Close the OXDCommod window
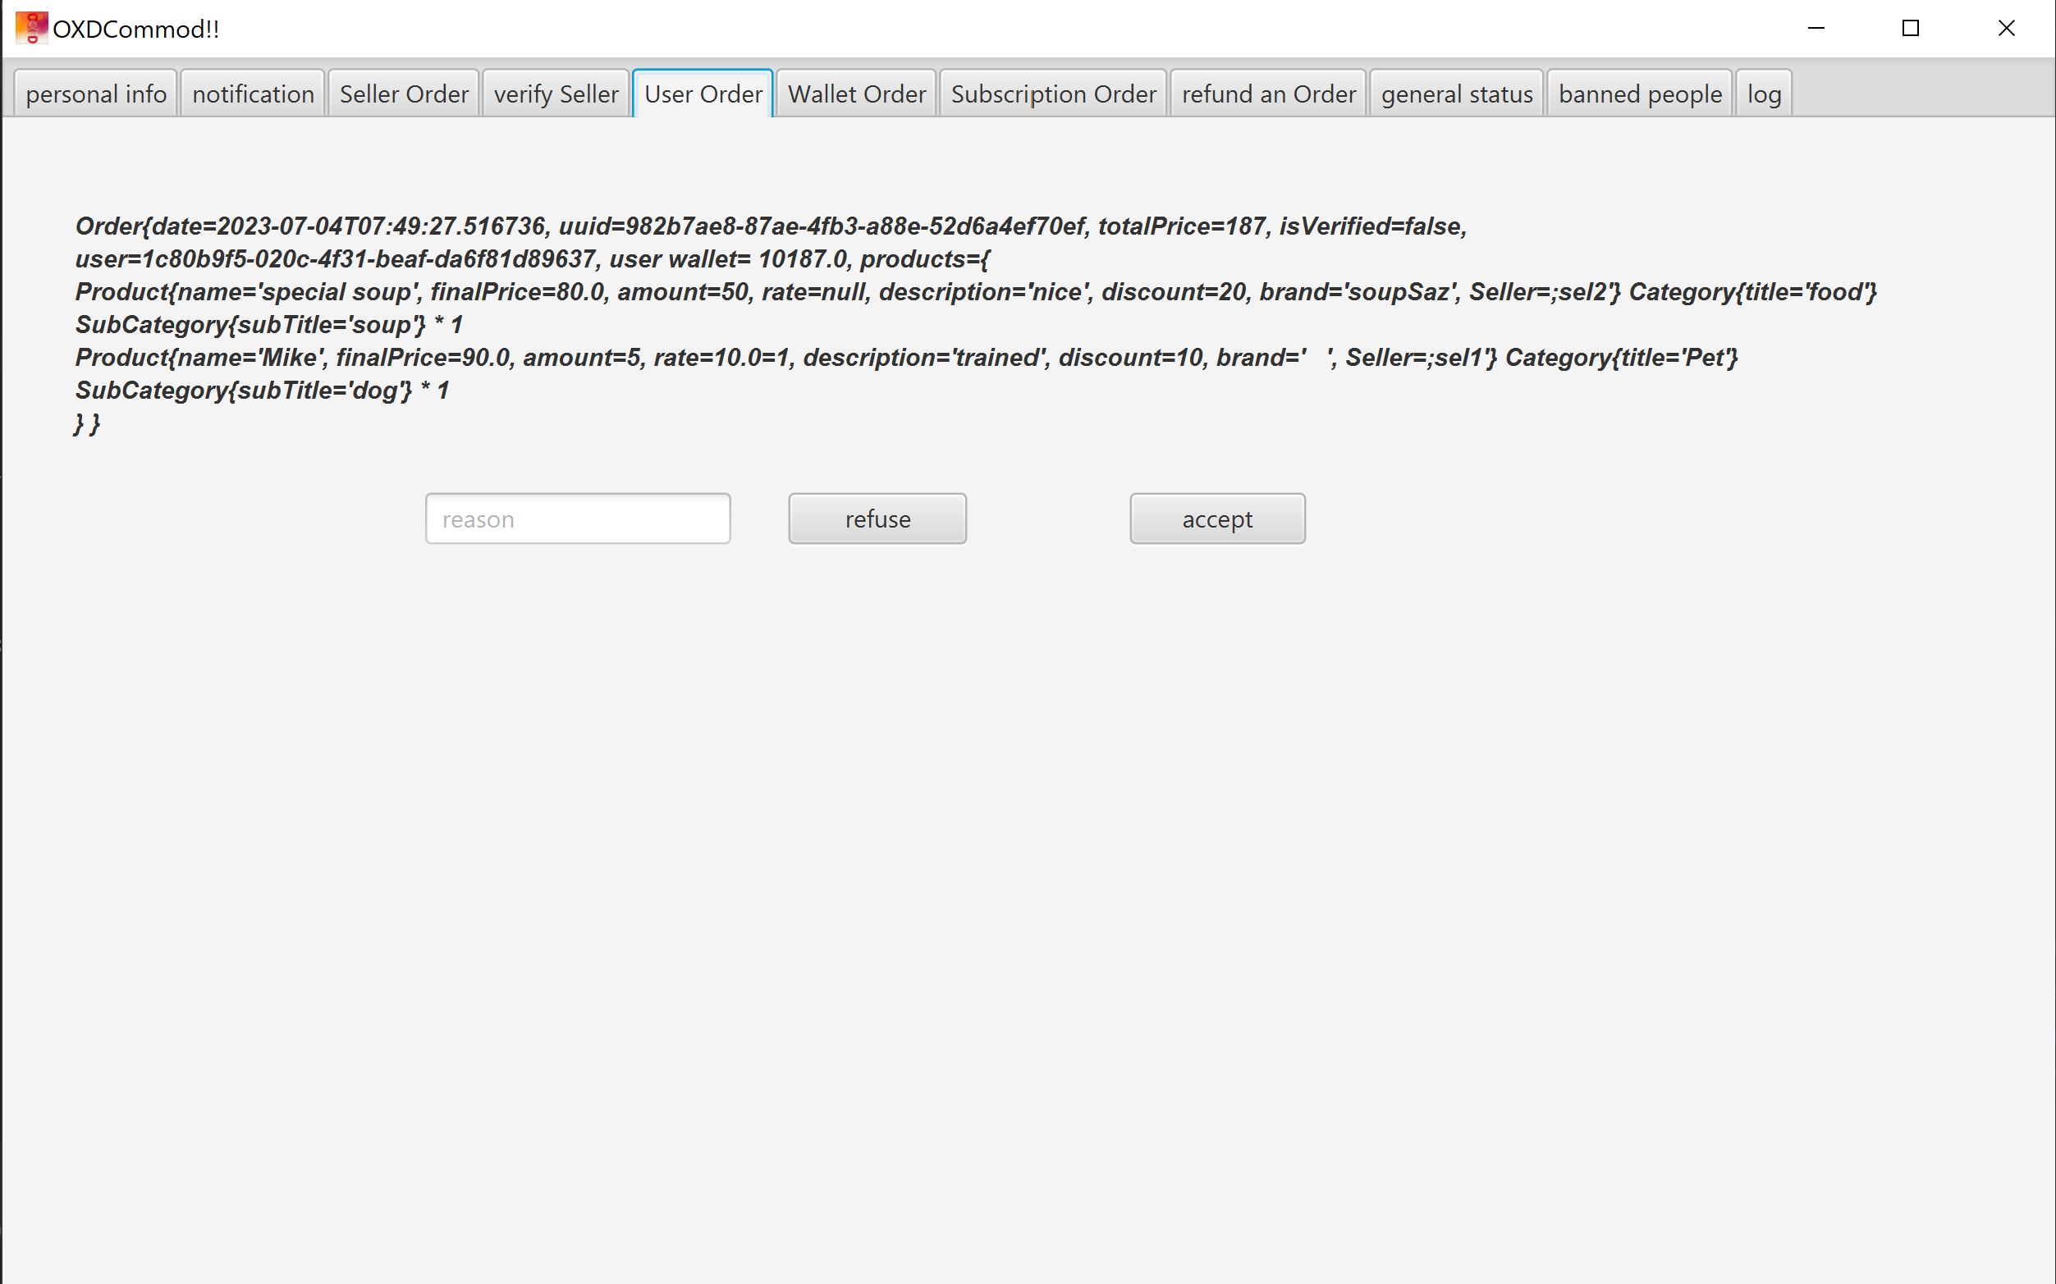Image resolution: width=2056 pixels, height=1284 pixels. coord(2006,28)
